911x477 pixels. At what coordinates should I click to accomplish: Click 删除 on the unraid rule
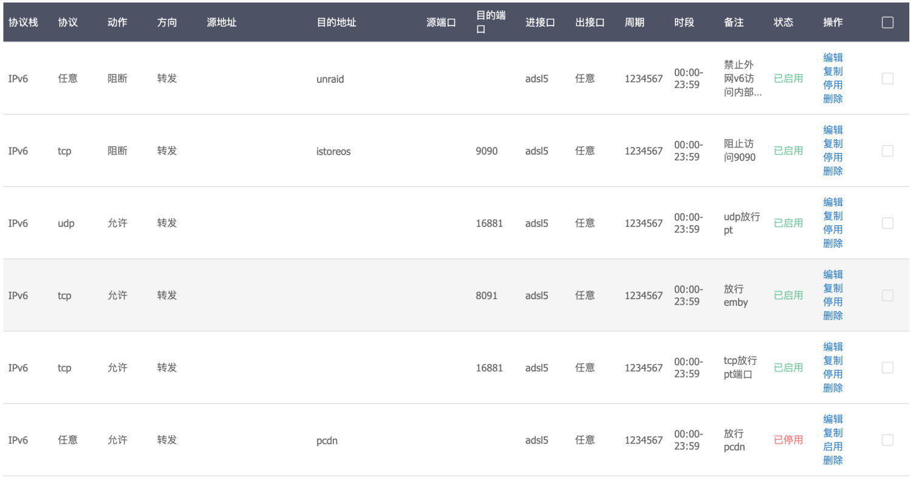click(833, 98)
